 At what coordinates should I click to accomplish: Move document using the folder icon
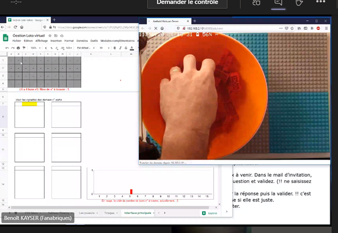coord(56,36)
